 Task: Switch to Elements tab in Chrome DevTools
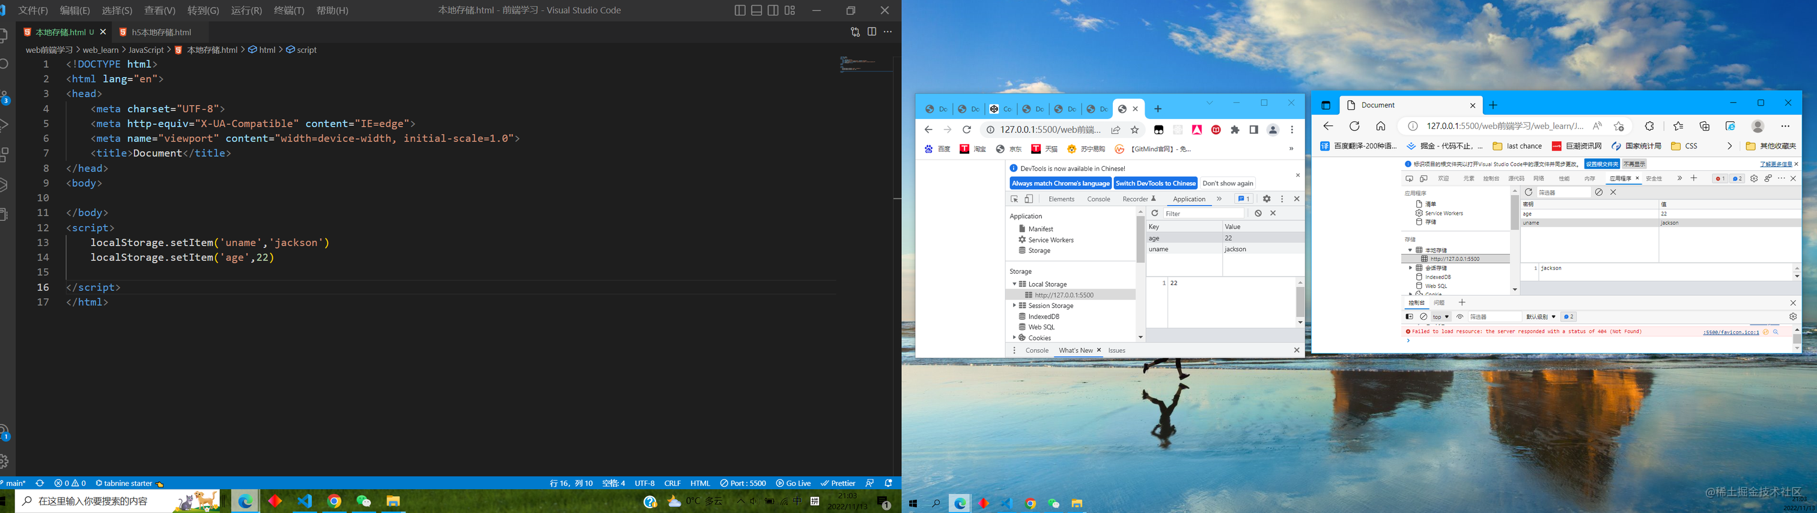coord(1062,199)
